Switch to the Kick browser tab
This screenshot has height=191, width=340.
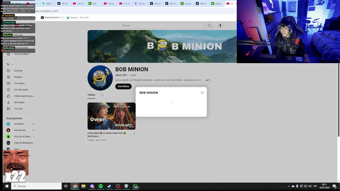coord(94,3)
